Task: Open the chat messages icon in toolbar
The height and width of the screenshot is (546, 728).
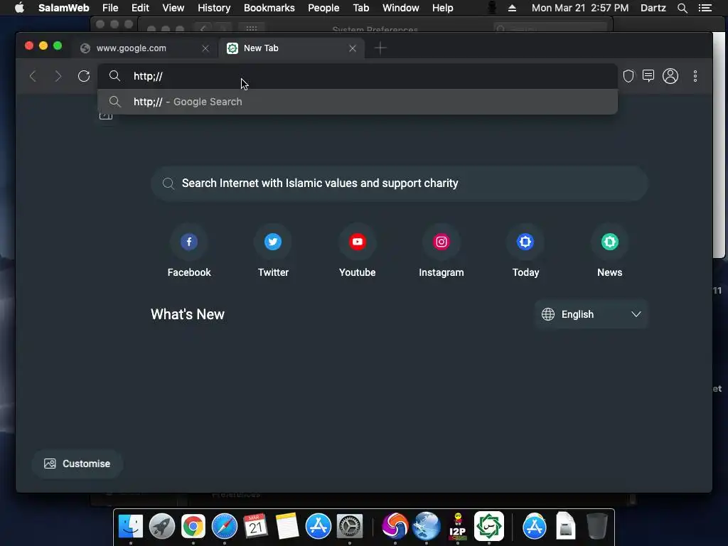Action: (648, 75)
